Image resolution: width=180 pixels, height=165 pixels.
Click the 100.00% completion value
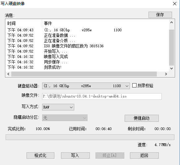[43, 129]
